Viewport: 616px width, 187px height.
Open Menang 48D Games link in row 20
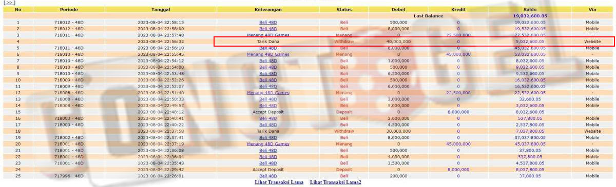click(x=268, y=144)
